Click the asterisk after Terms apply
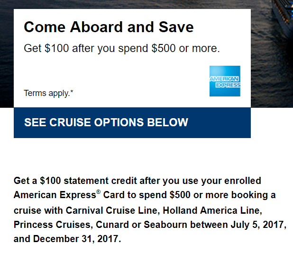This screenshot has height=261, width=293. coord(72,91)
